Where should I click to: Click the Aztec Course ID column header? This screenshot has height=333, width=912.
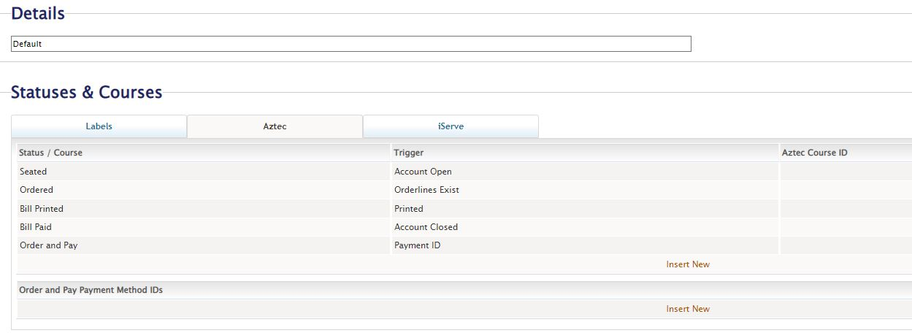[x=814, y=153]
